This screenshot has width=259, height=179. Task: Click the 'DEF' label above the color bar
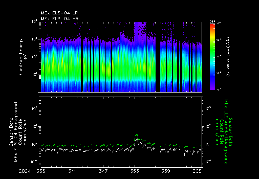click(212, 22)
